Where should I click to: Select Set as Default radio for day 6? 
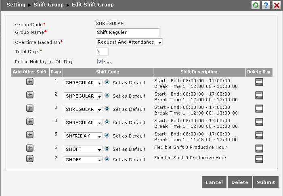(107, 148)
